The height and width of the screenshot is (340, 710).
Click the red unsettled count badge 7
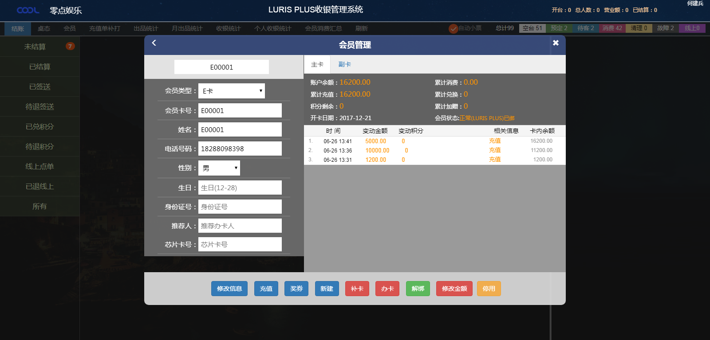tap(70, 46)
